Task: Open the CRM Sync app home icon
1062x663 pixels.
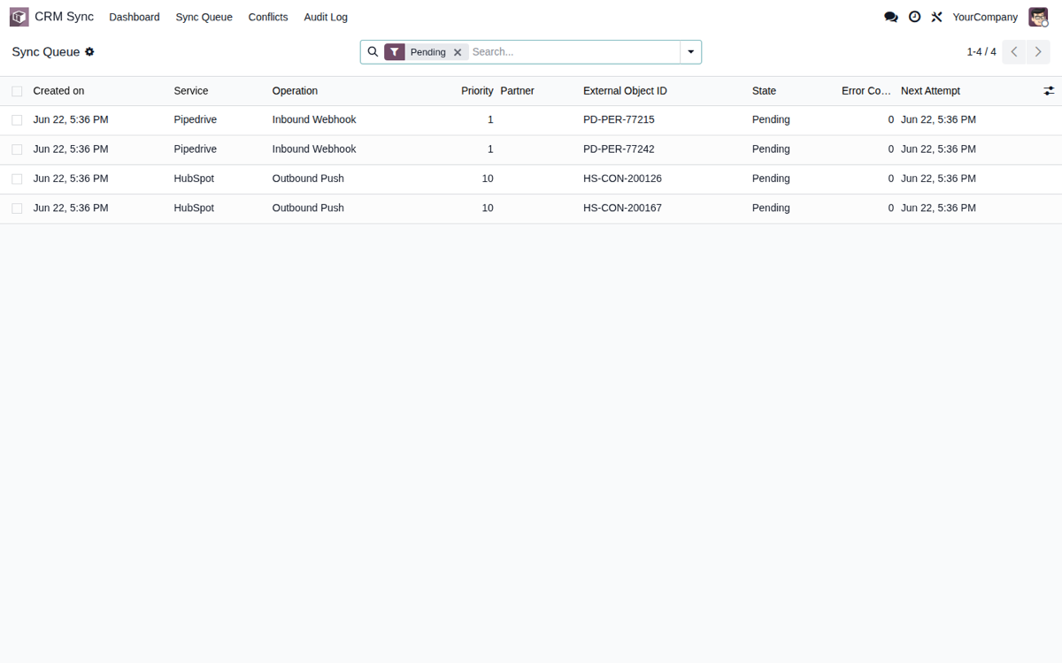Action: (19, 17)
